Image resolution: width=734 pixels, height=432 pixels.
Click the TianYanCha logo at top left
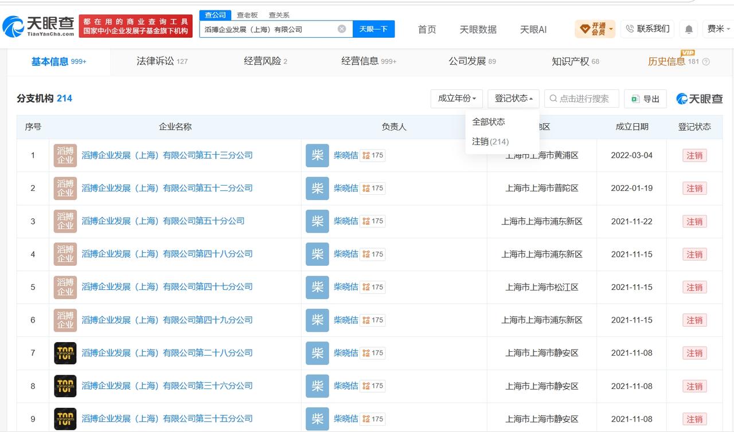(38, 26)
